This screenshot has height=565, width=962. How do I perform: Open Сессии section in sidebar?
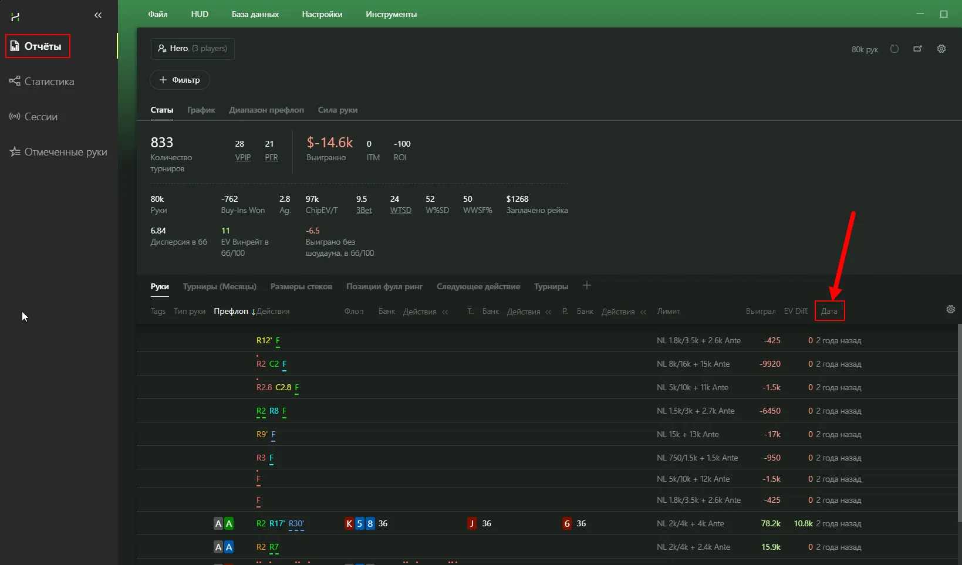click(40, 117)
